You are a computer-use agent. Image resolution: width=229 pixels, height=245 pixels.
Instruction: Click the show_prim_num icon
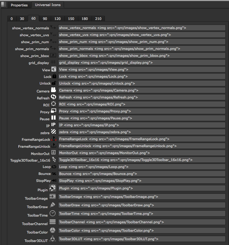click(53, 41)
